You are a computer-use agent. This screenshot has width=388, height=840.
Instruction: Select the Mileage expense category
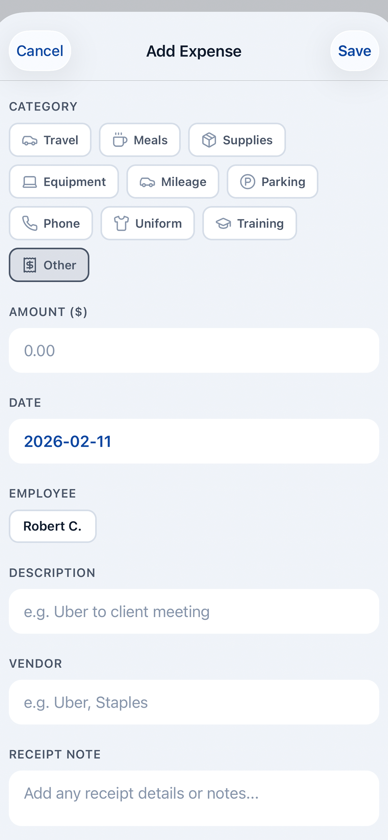(173, 182)
